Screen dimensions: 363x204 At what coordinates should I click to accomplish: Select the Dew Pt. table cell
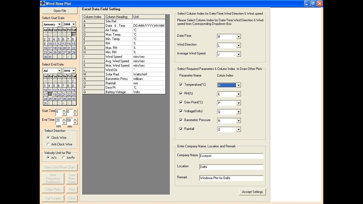point(119,88)
